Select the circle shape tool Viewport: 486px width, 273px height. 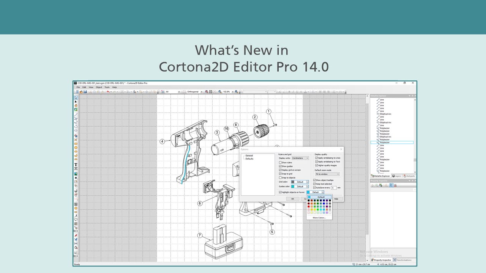[76, 147]
